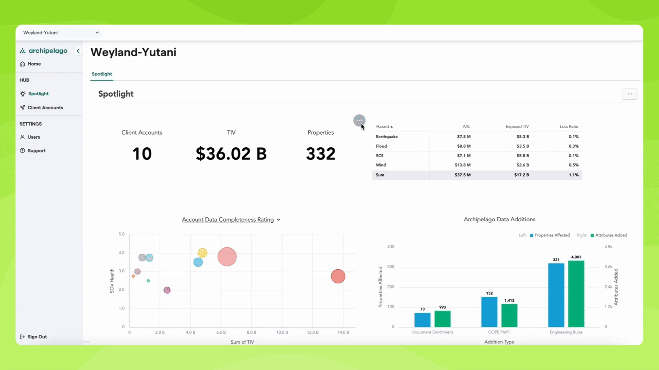
Task: Sort by the Loss Ratio column header
Action: [569, 126]
